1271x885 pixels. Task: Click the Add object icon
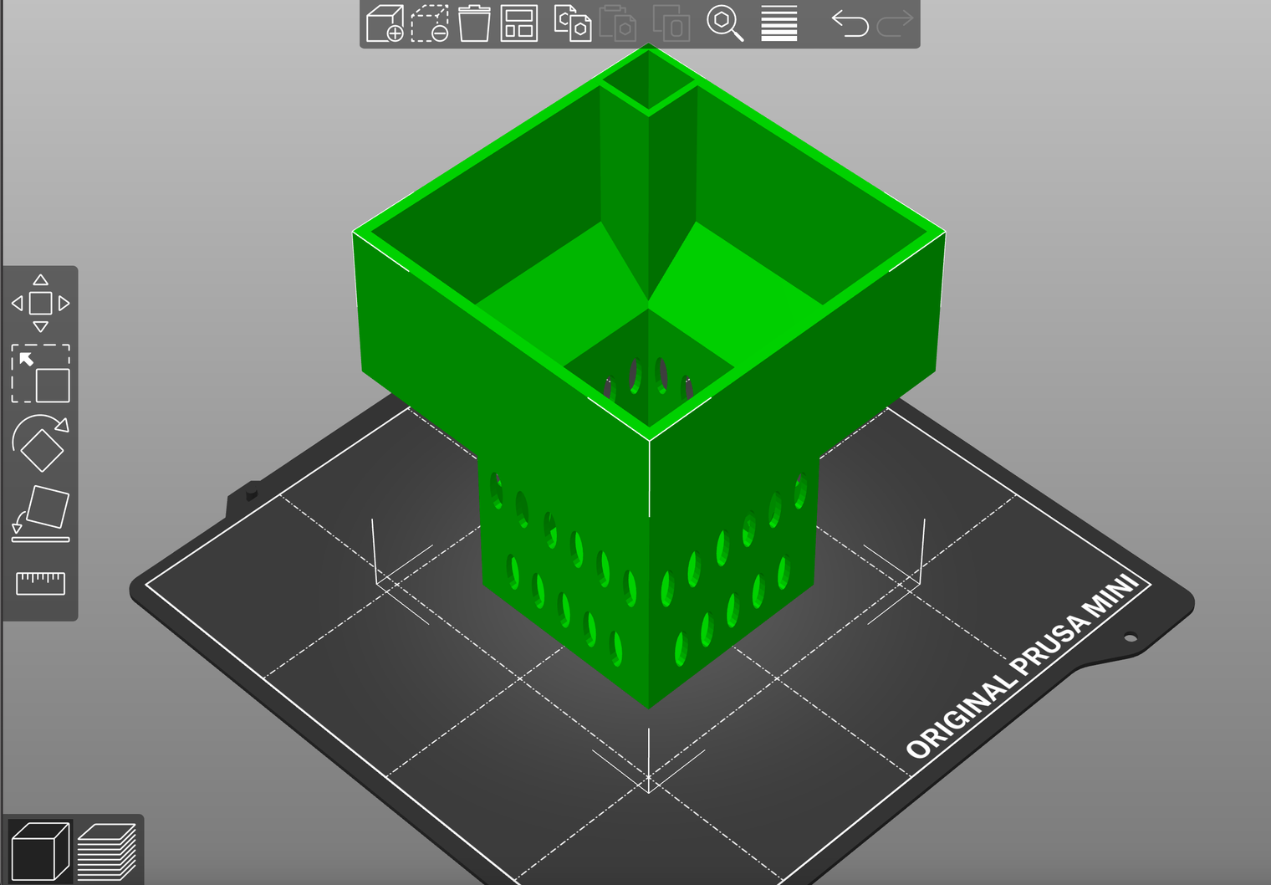(385, 23)
